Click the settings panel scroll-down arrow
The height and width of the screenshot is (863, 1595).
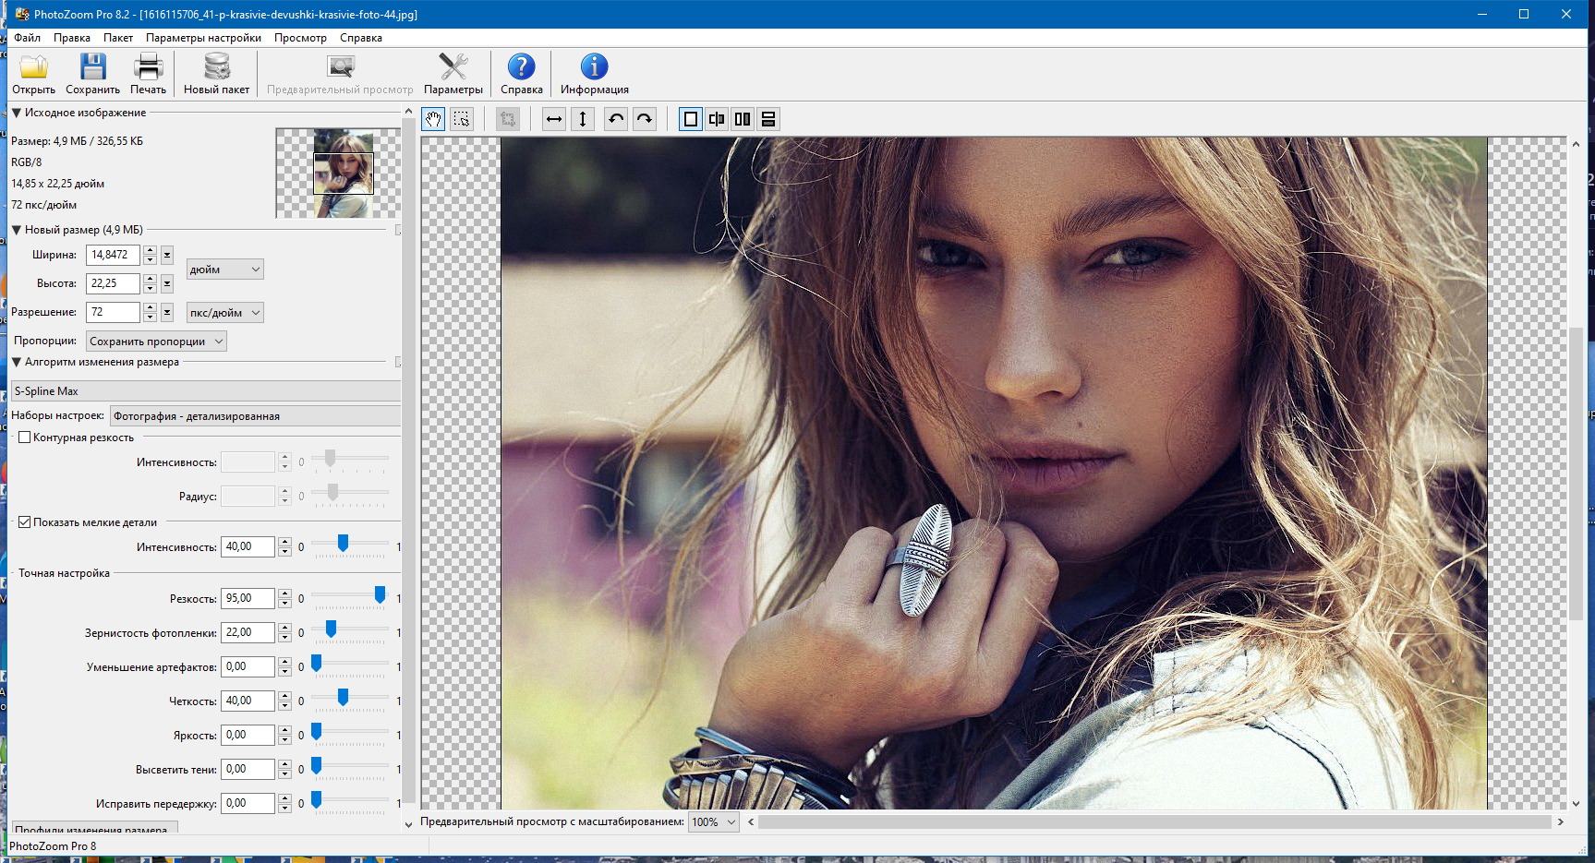pyautogui.click(x=408, y=824)
